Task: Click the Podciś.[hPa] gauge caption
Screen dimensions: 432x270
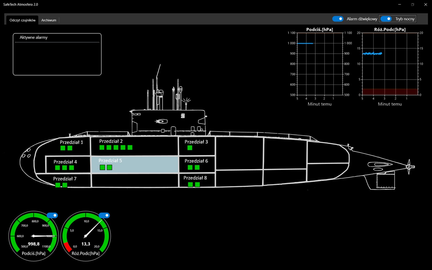Action: 34,253
